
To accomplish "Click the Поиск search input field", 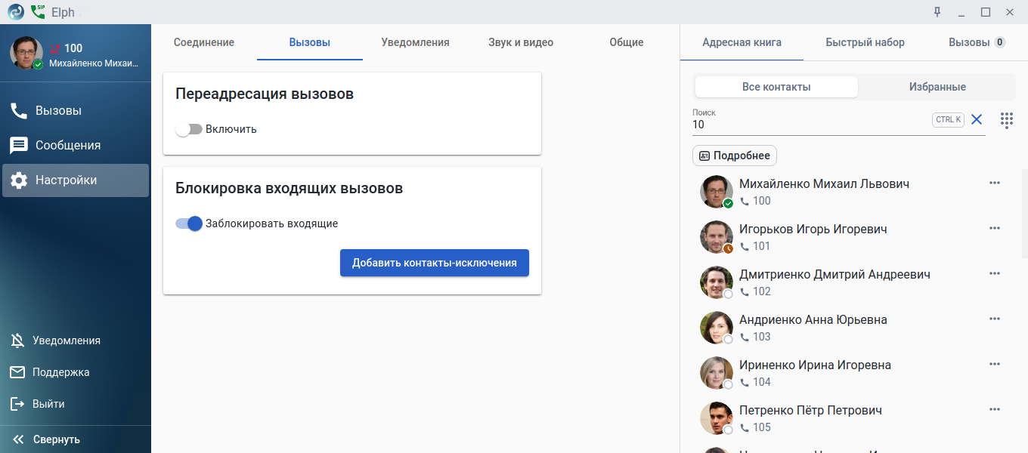I will (x=809, y=125).
